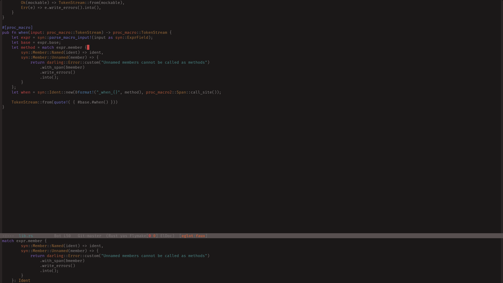This screenshot has height=283, width=503.
Task: Click the Bot buffer position indicator
Action: coord(58,236)
